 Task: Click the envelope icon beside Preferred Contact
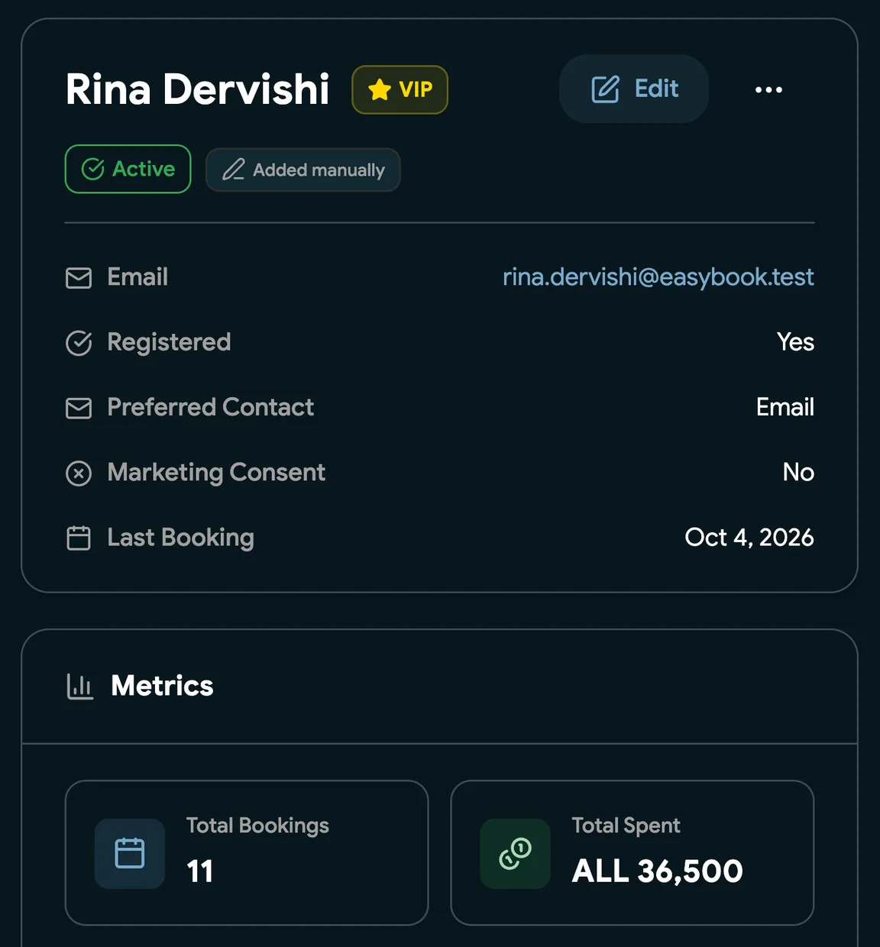pos(79,408)
